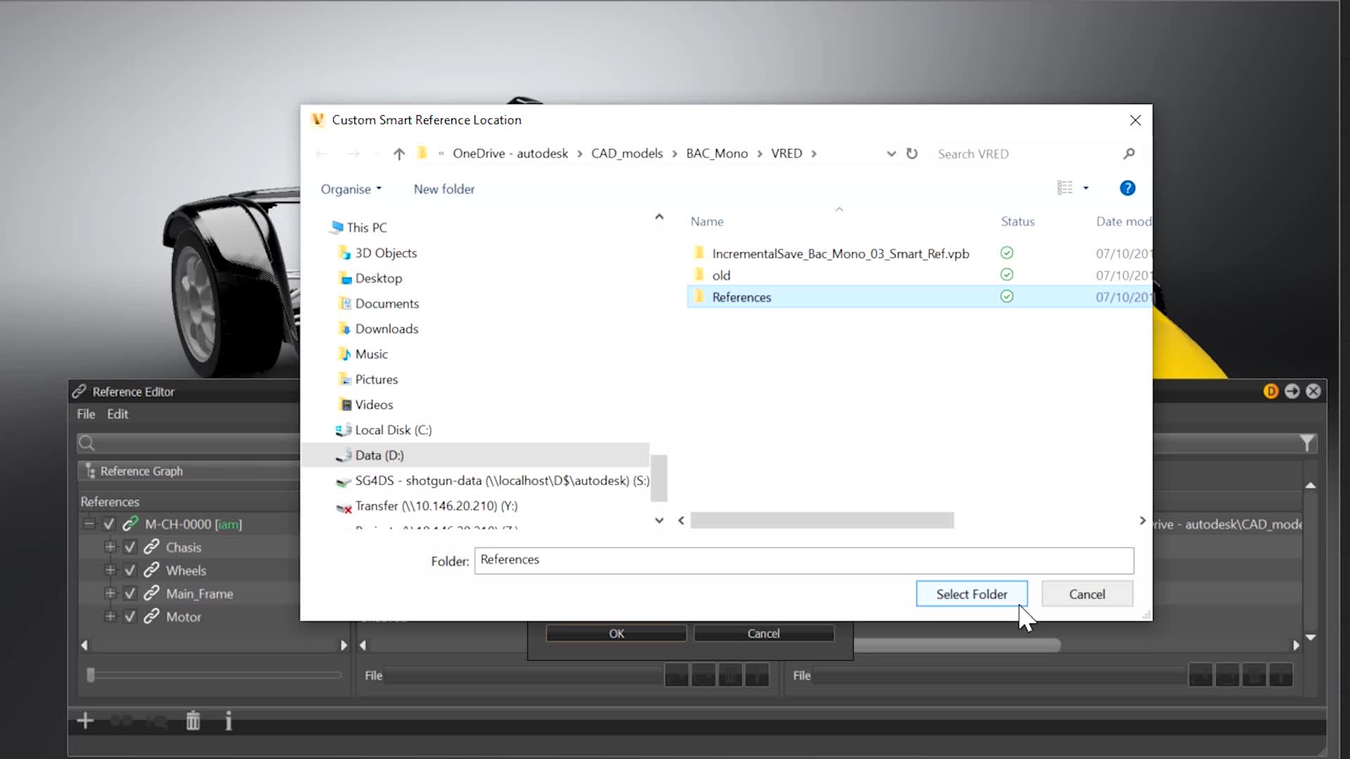
Task: Click the orange D icon on Reference Editor
Action: (1271, 391)
